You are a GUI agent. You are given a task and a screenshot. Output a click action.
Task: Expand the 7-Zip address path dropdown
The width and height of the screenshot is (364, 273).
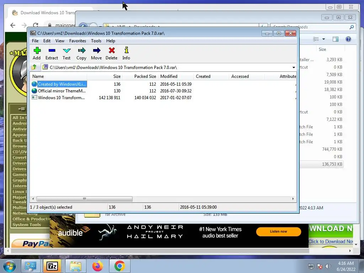[x=294, y=68]
